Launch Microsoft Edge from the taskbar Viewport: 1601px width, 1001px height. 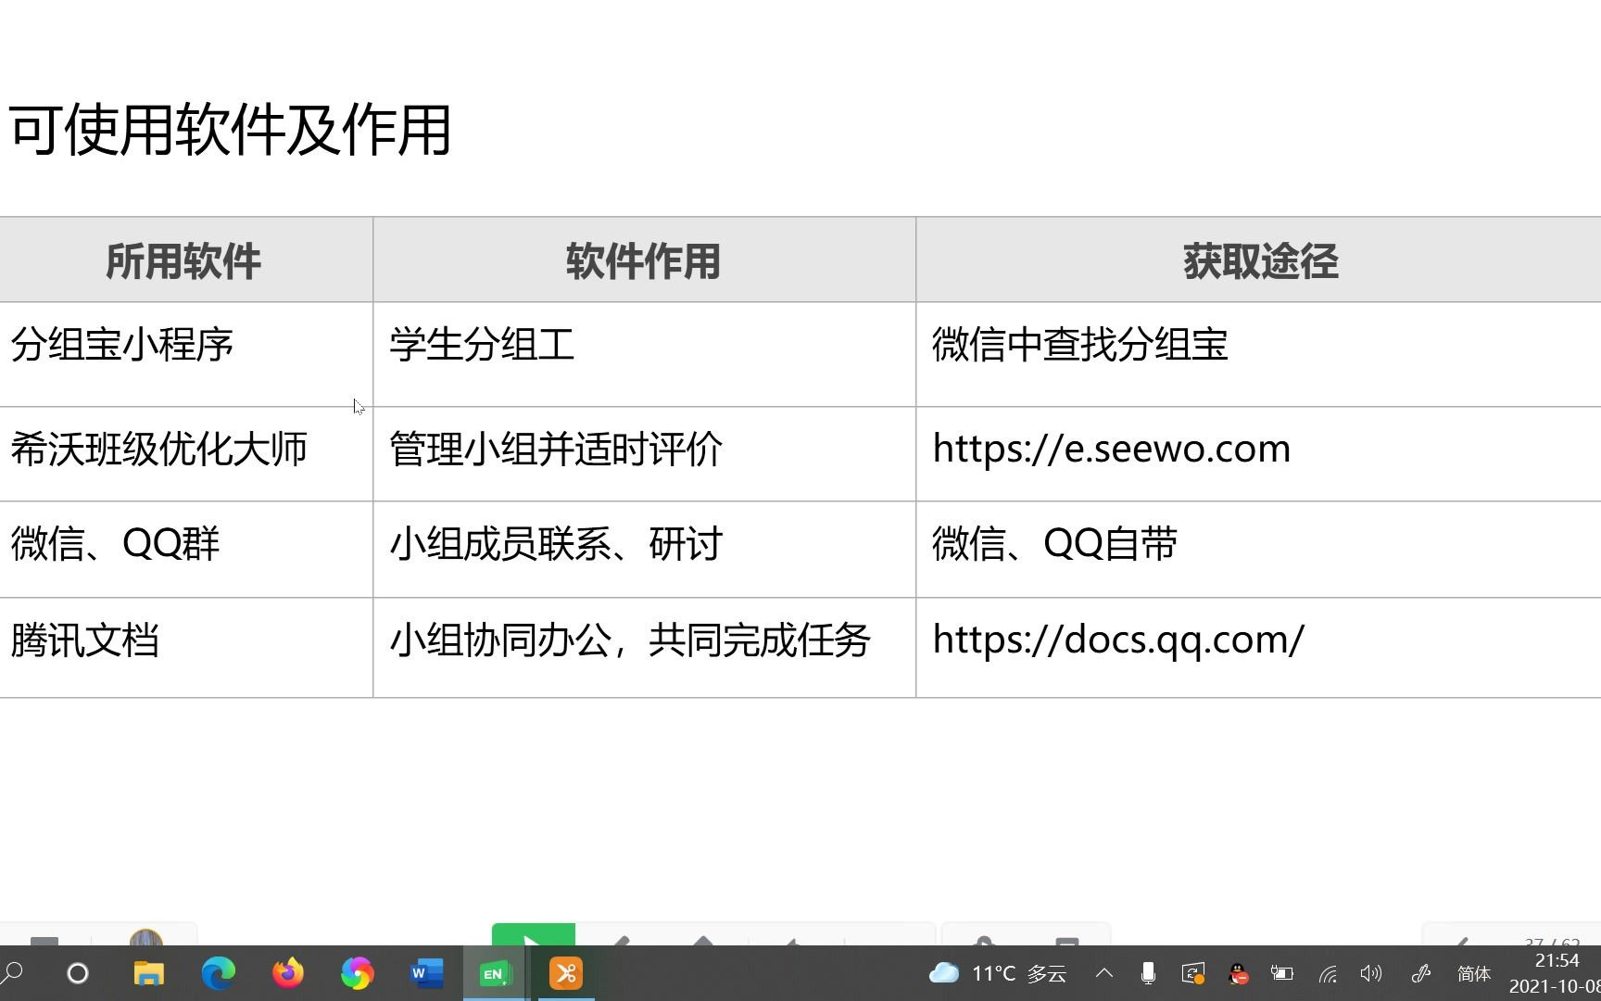pos(218,973)
